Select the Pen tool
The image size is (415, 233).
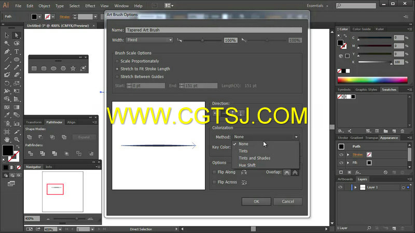coord(7,51)
